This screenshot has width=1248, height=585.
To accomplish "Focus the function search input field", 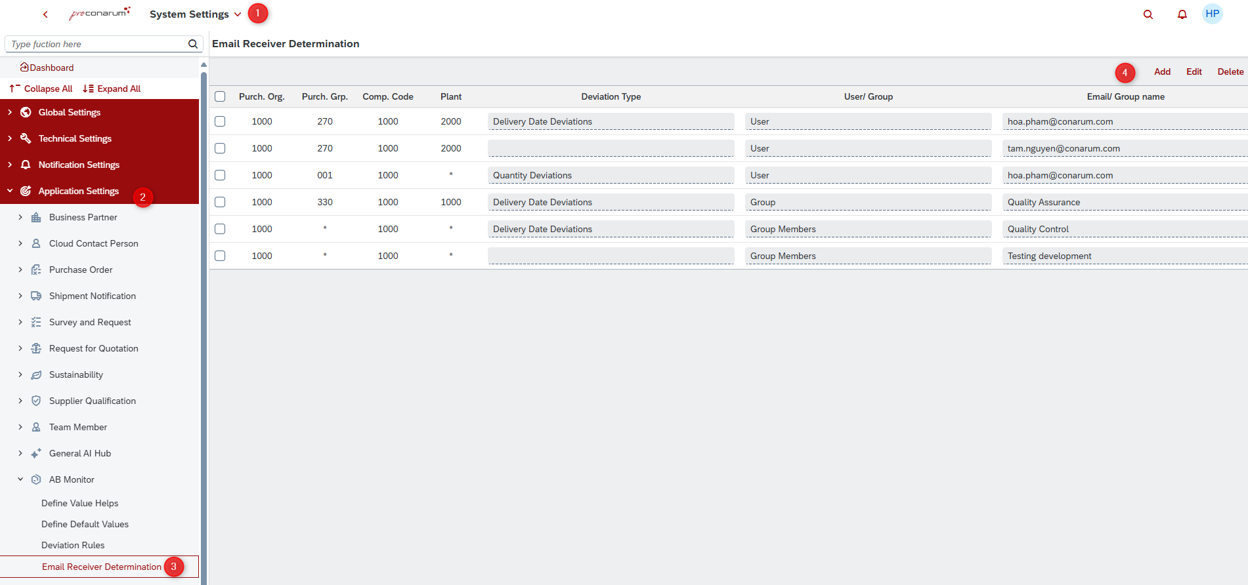I will pos(98,44).
